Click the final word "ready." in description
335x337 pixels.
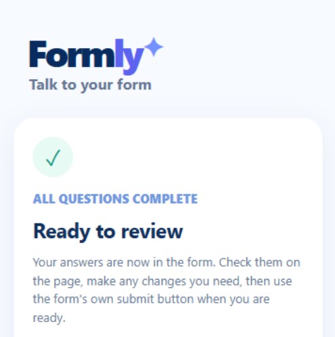(49, 319)
